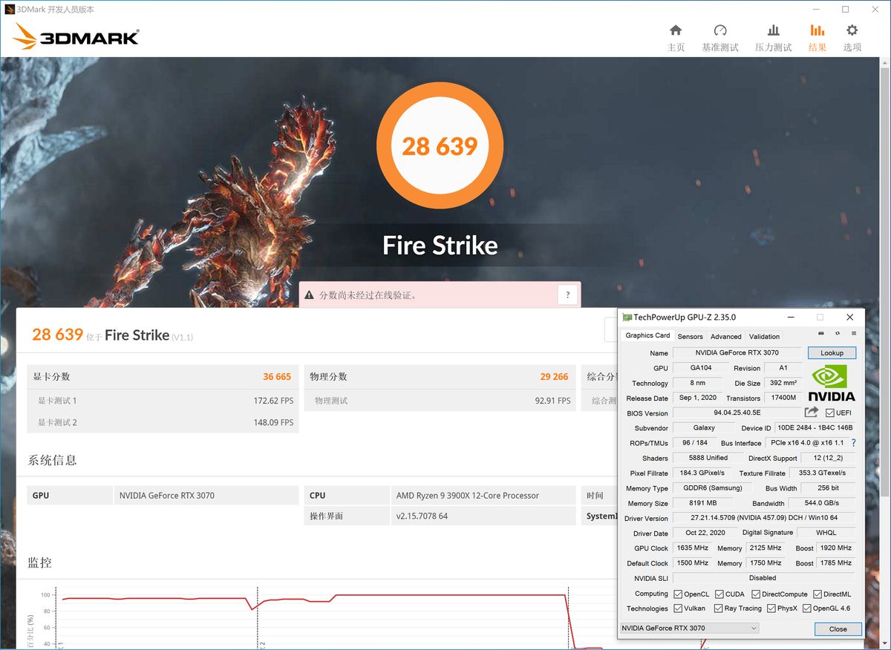Maximize the GPU-Z window
891x650 pixels.
coord(820,317)
